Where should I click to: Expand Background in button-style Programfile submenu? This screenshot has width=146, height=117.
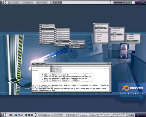(x=62, y=31)
